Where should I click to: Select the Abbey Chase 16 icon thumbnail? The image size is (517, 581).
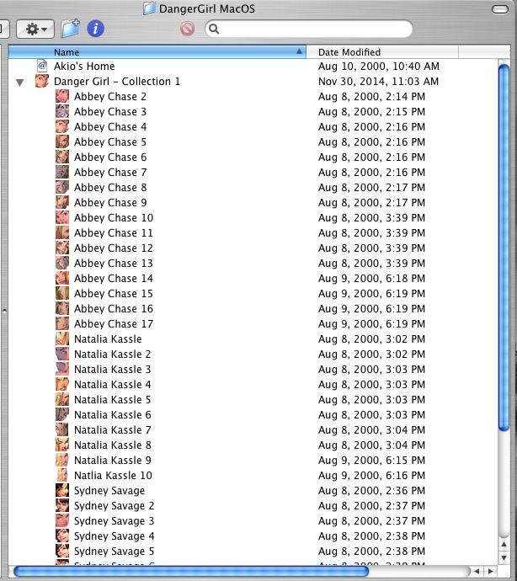click(x=62, y=309)
